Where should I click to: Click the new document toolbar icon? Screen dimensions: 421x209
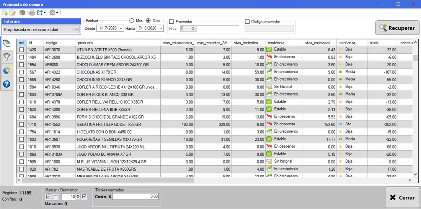5,13
